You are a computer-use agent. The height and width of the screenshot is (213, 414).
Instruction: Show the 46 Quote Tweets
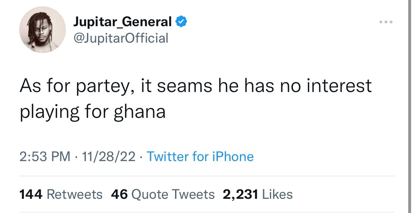pos(163,194)
